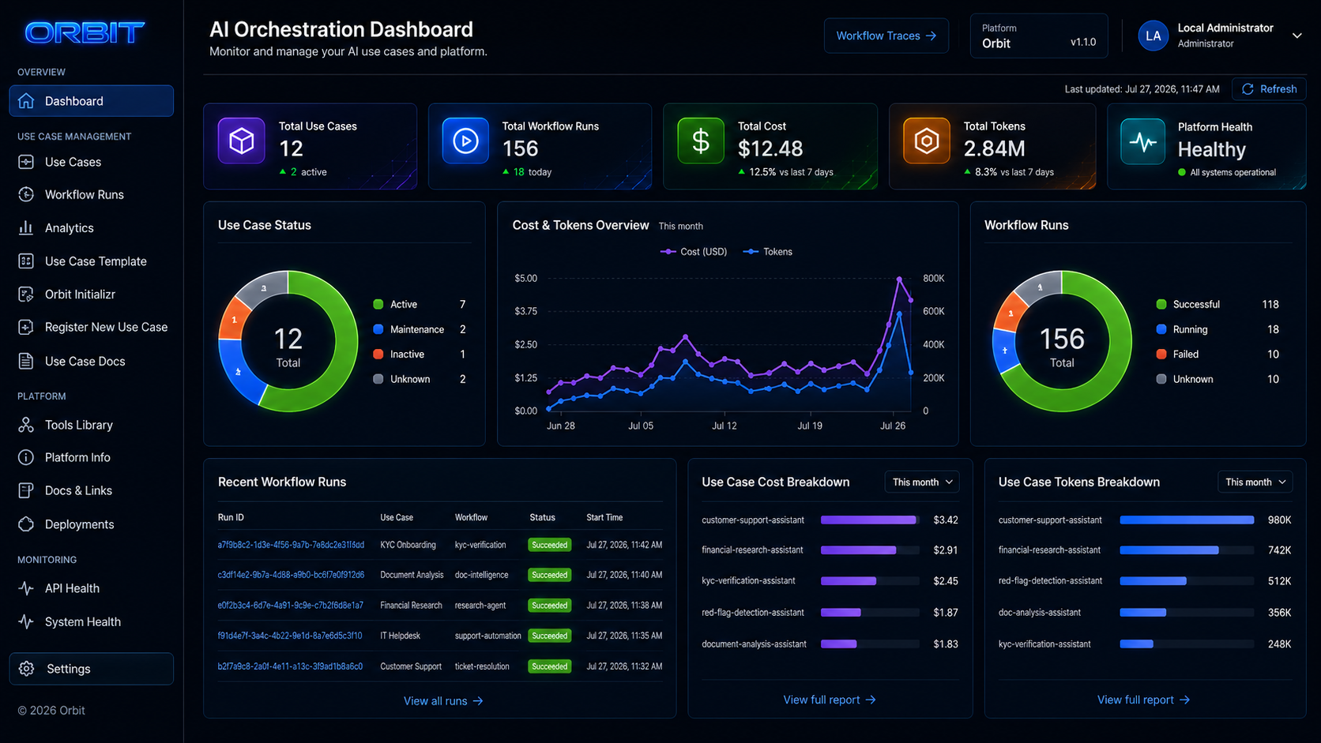Click the Failed red legend swatch

point(1161,355)
